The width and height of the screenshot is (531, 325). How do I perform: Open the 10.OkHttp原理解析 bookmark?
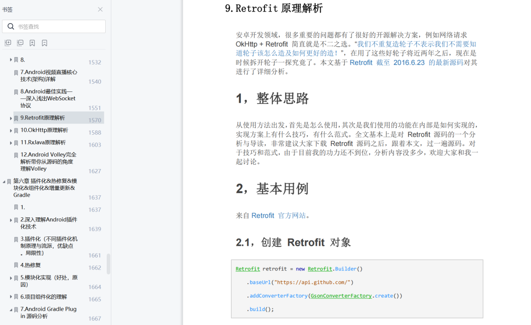(44, 130)
